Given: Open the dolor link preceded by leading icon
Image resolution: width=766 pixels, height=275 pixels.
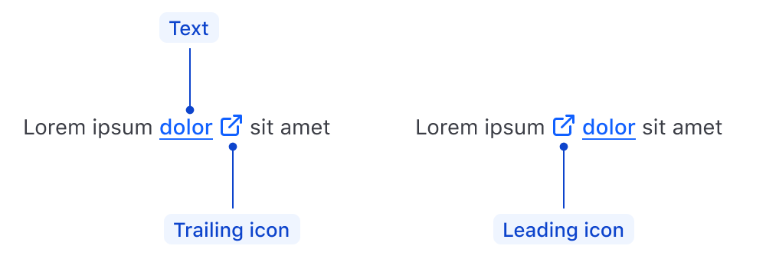Looking at the screenshot, I should coord(609,128).
